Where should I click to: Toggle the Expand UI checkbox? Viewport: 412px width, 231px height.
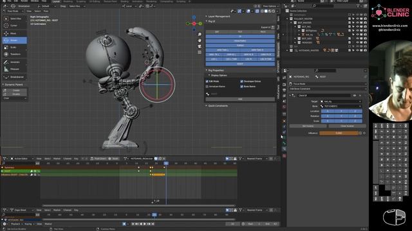[273, 27]
